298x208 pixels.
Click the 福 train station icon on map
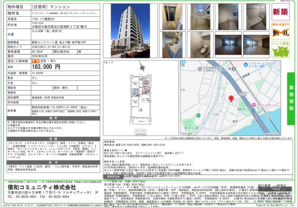pos(234,69)
